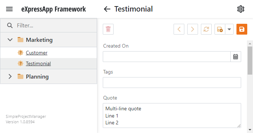Image resolution: width=253 pixels, height=133 pixels.
Task: Open the Created On calendar picker
Action: [236, 57]
